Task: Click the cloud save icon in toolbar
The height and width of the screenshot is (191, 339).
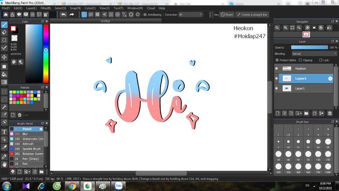Action: point(6,15)
